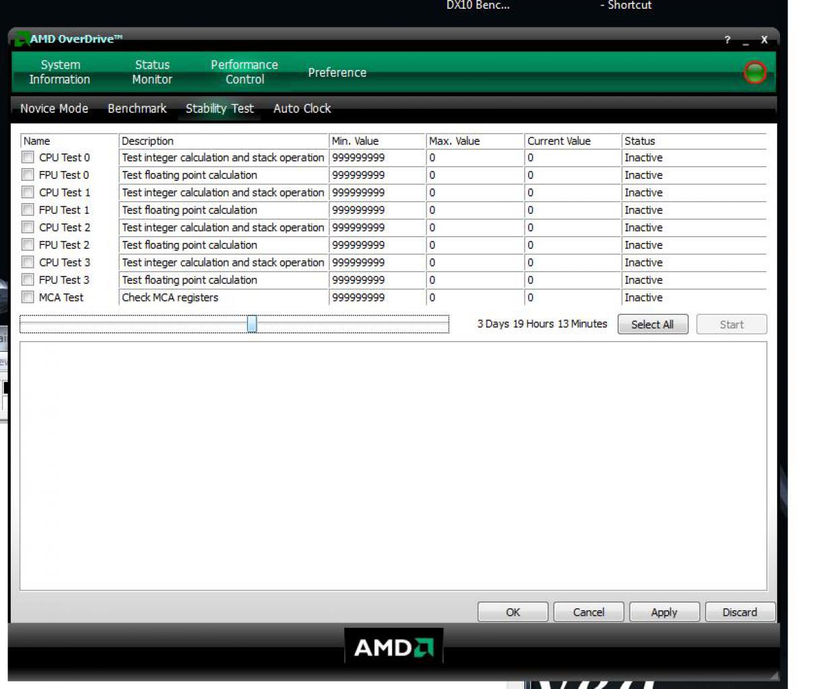Click the green status indicator orb

pyautogui.click(x=755, y=72)
